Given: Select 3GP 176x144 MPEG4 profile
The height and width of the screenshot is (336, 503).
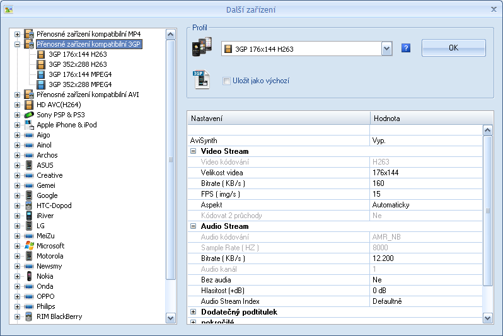Looking at the screenshot, I should pyautogui.click(x=80, y=74).
